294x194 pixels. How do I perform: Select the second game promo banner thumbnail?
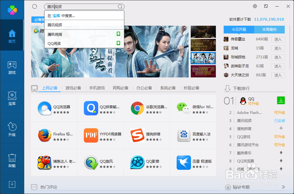203,45
